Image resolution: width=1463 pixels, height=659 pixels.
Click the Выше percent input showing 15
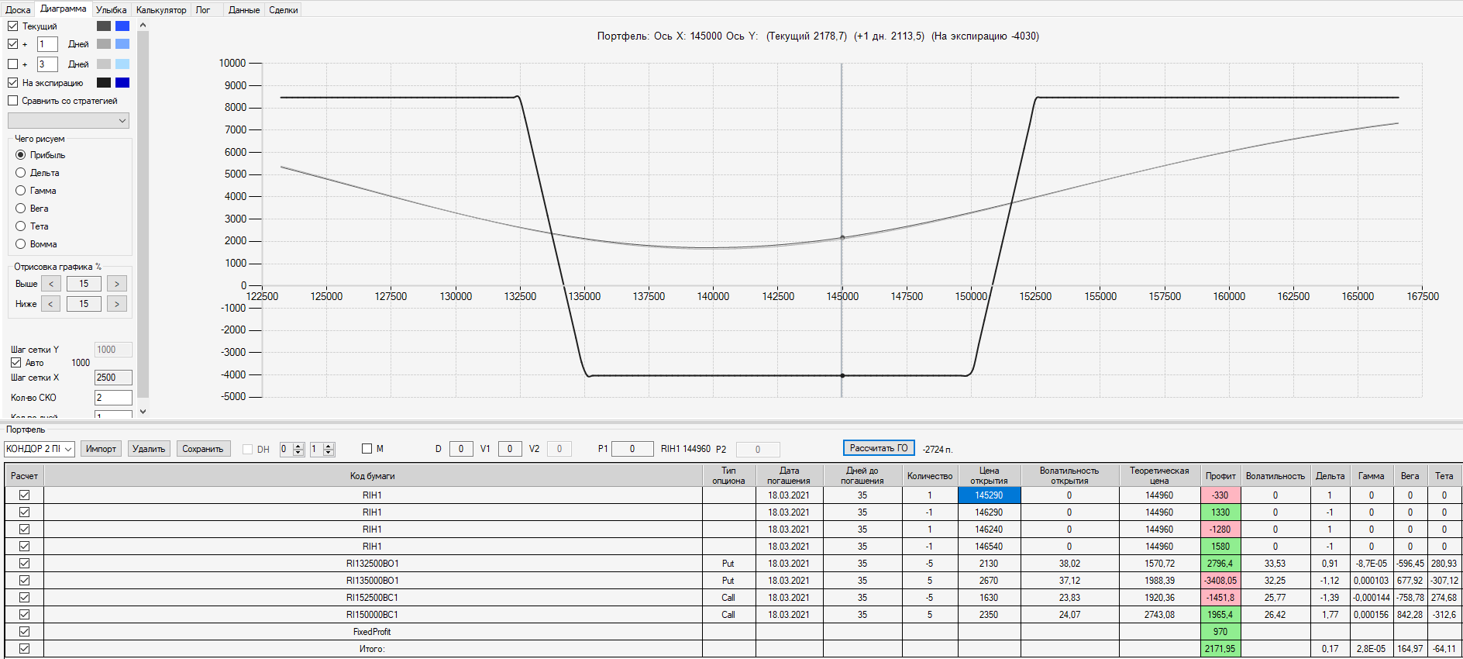pyautogui.click(x=84, y=284)
